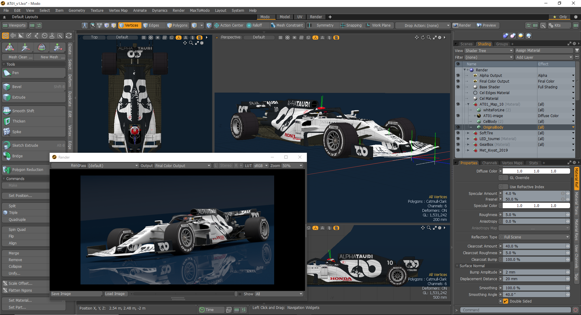Open Mesh Constraint options

(x=287, y=25)
